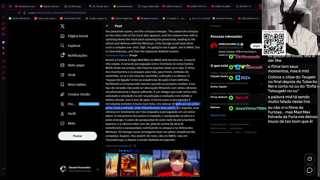Screen dimensions: 320x180
Task: Click the Postar button
Action: [77, 136]
